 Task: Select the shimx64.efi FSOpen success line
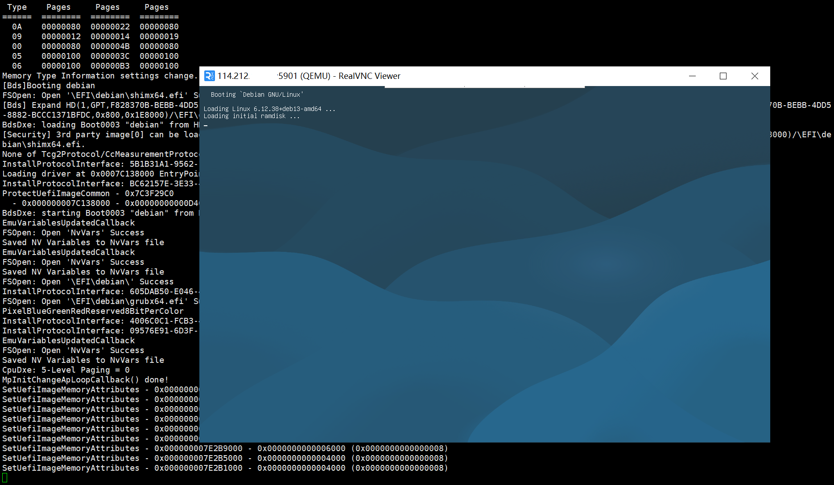pos(98,95)
